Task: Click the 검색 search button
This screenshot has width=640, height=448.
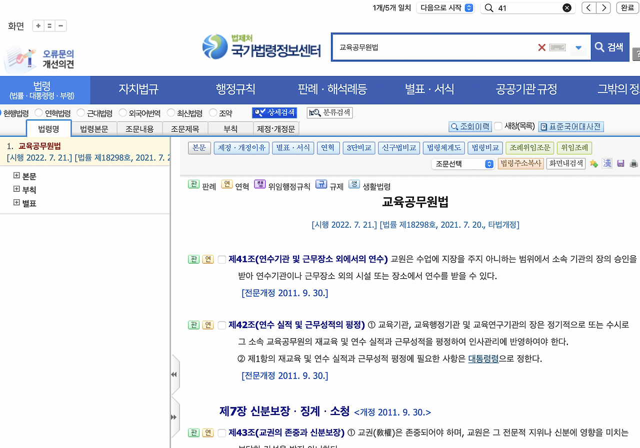Action: (x=609, y=47)
